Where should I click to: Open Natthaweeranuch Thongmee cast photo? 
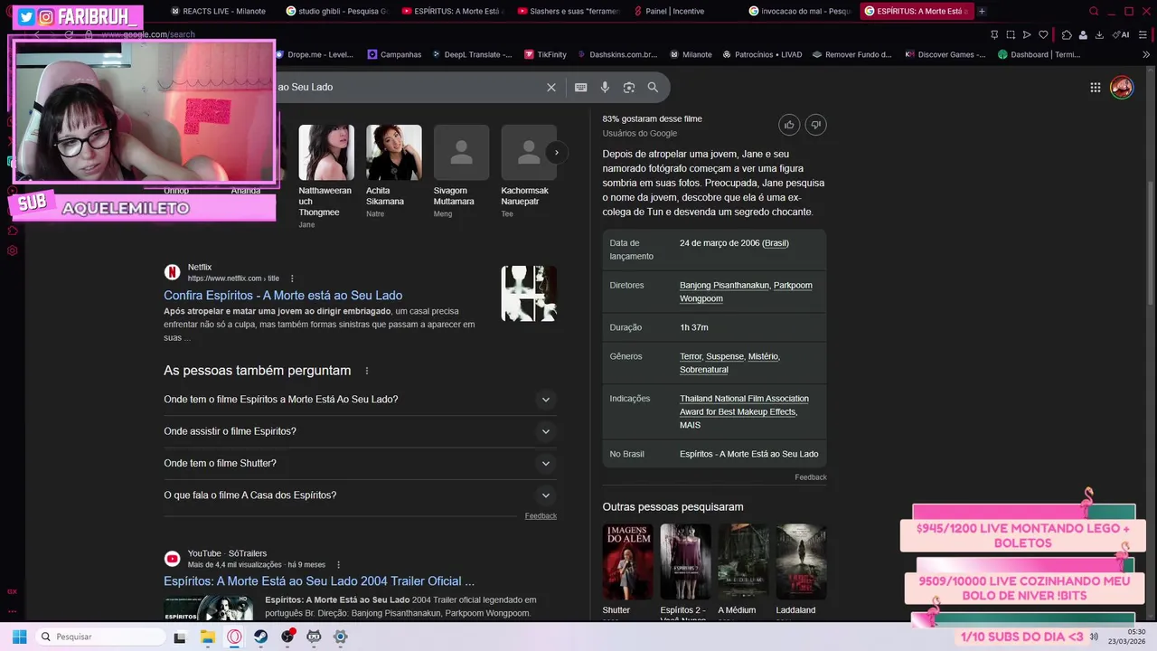(x=326, y=152)
